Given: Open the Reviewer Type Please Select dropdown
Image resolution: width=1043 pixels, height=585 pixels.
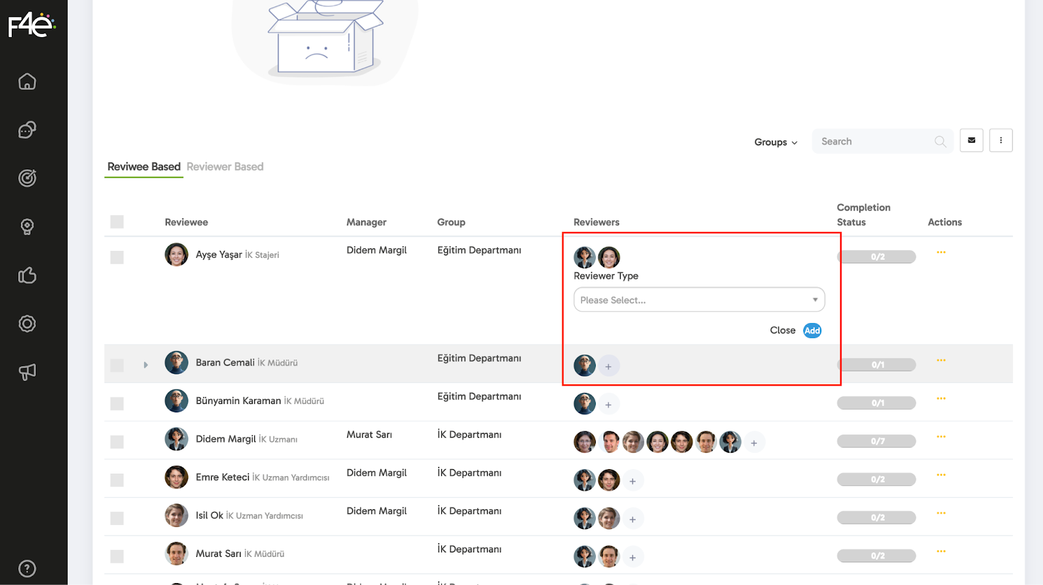Looking at the screenshot, I should (699, 300).
